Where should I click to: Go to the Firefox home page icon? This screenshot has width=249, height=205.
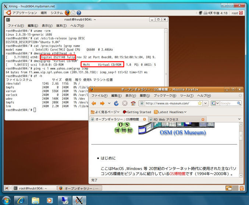click(x=133, y=103)
